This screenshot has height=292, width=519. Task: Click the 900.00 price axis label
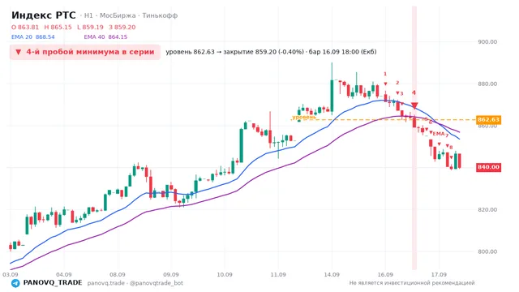coord(487,41)
